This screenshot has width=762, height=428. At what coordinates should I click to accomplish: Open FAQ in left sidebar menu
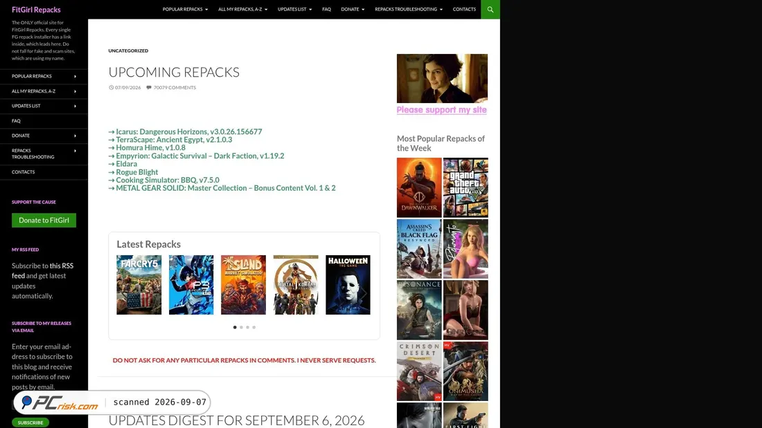(x=16, y=121)
